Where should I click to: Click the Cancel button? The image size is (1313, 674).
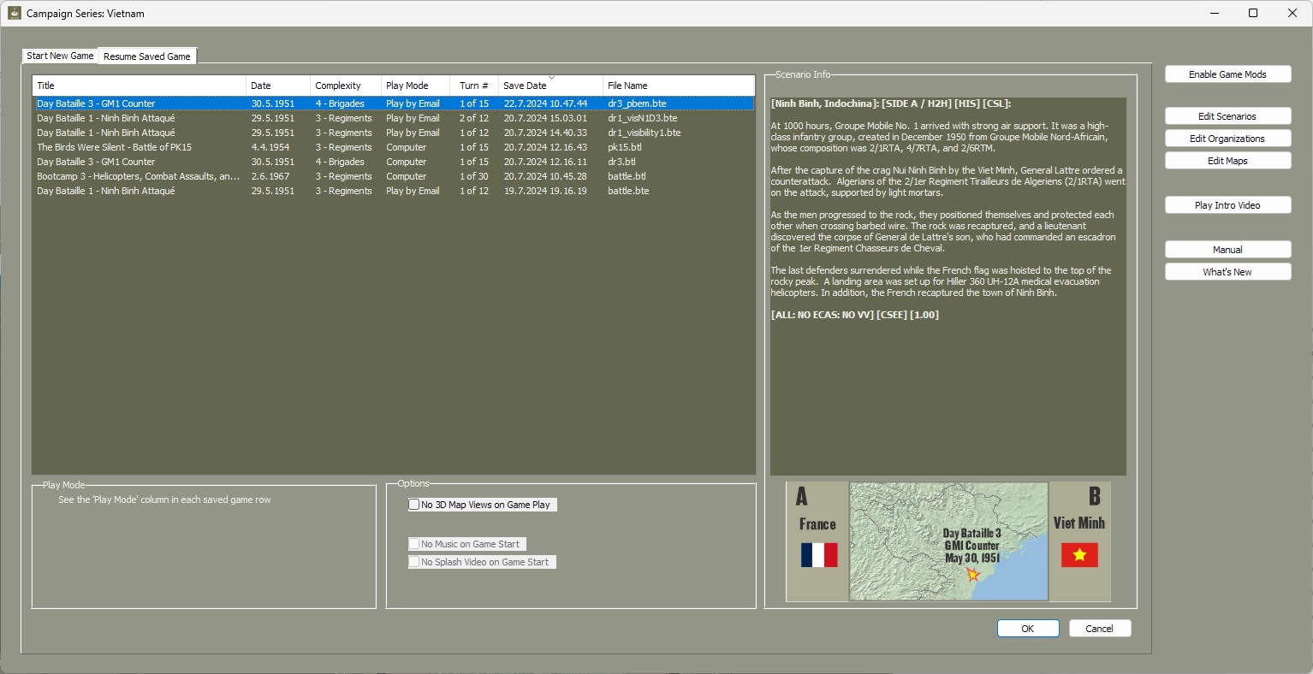tap(1100, 629)
